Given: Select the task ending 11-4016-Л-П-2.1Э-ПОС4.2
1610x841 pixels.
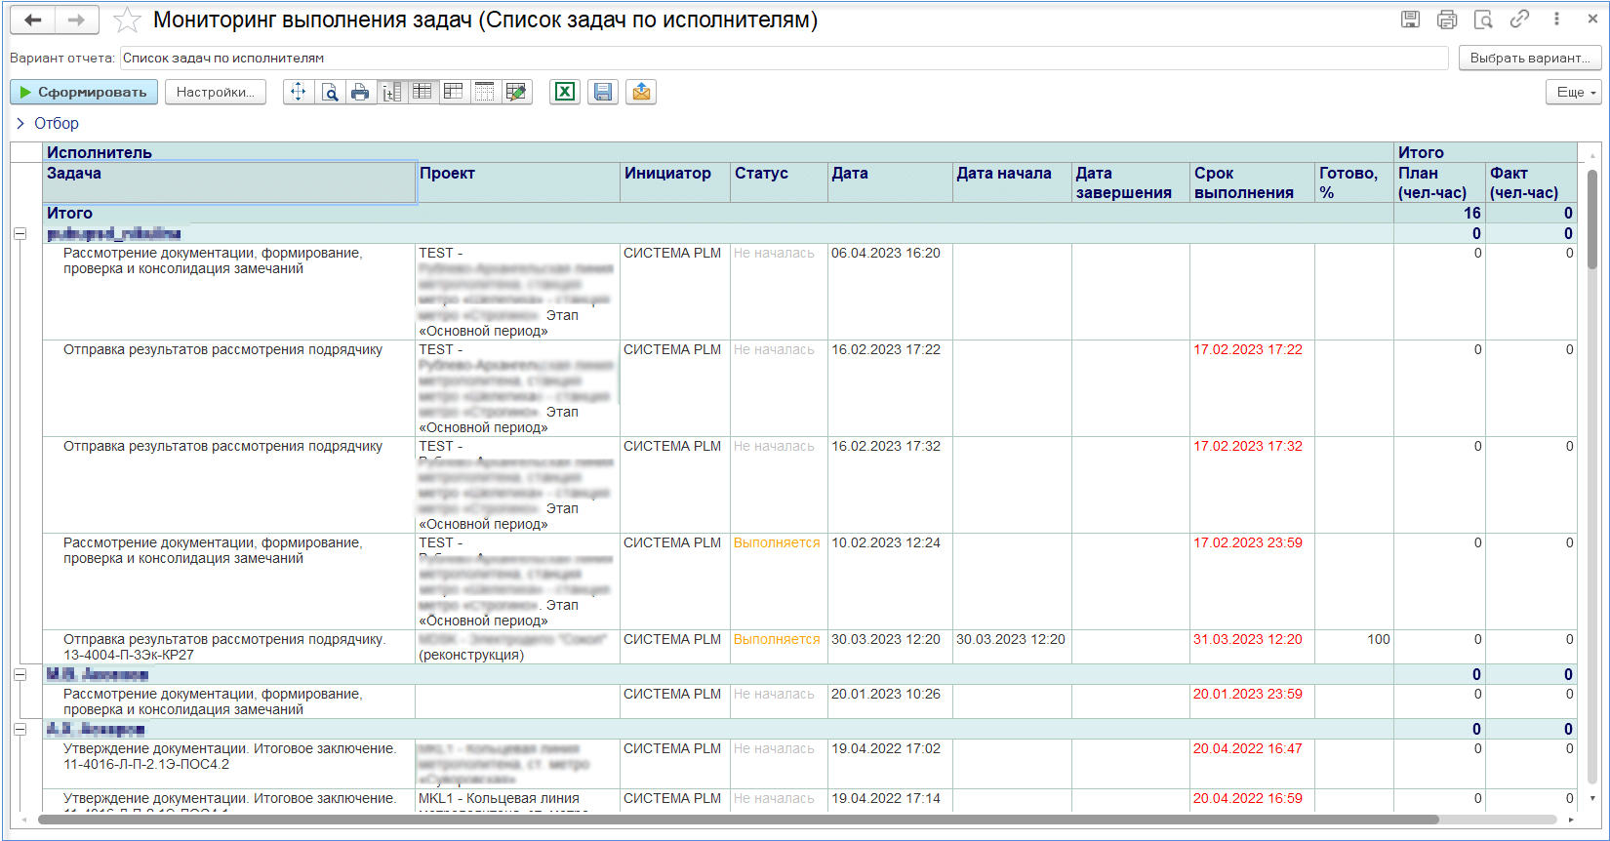Looking at the screenshot, I should click(x=229, y=764).
